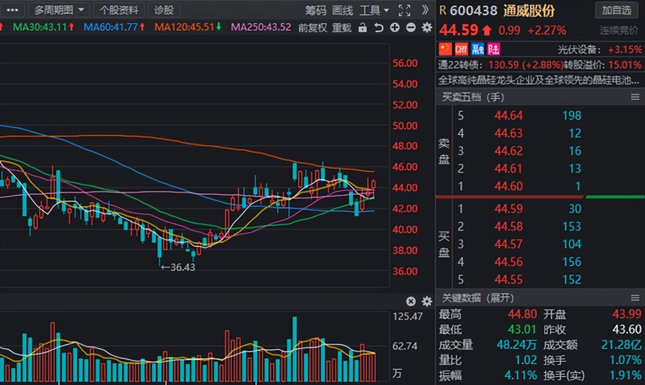Click the 最高 value 44.80
The image size is (645, 385).
click(x=523, y=314)
